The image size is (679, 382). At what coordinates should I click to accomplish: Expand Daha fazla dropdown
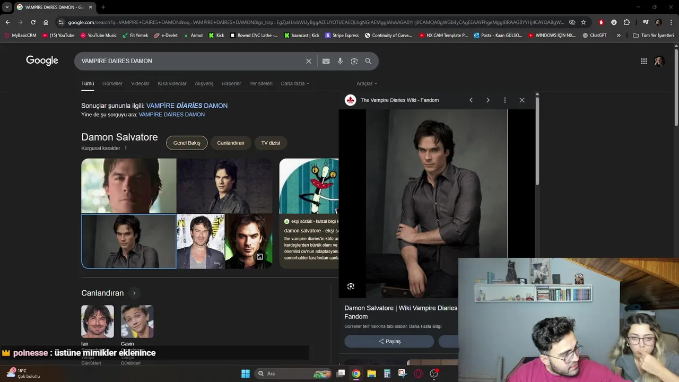295,83
